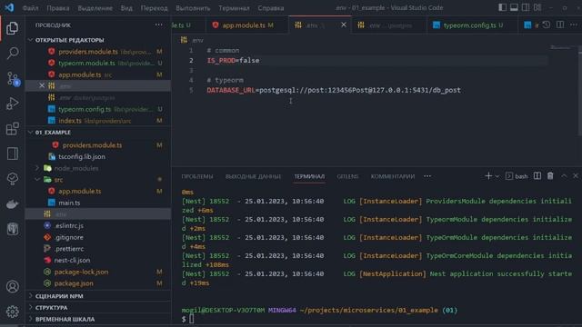Open the Выполнить menu
This screenshot has height=327, width=582.
tap(193, 8)
